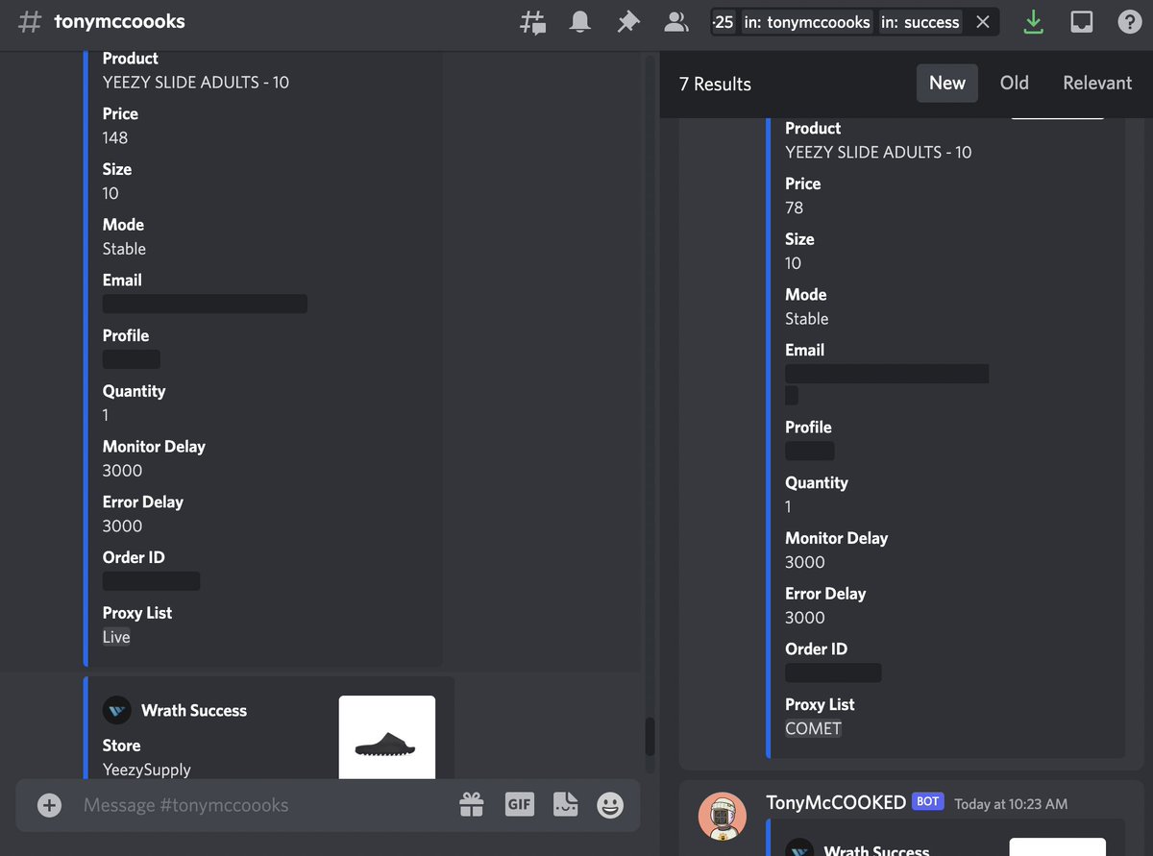
Task: Click the BOT badge
Action: pos(928,801)
